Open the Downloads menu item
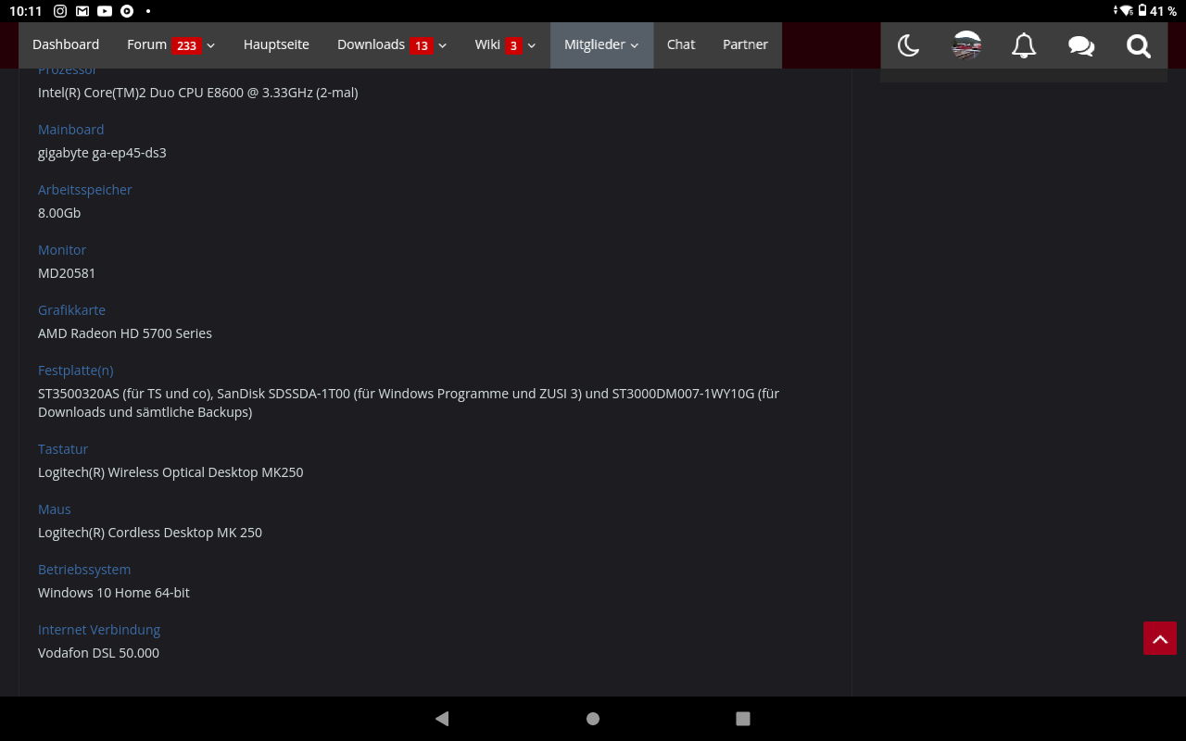The width and height of the screenshot is (1186, 741). tap(371, 44)
